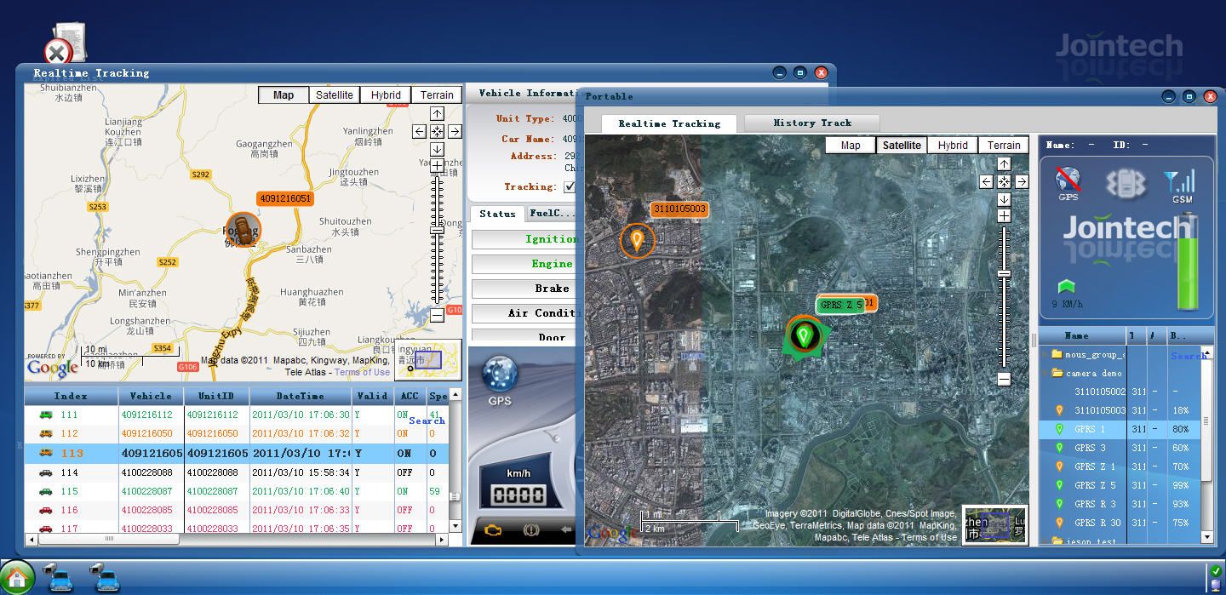Switch Realtime Tracking map to Satellite view
Screen dimensions: 1226x595
335,95
